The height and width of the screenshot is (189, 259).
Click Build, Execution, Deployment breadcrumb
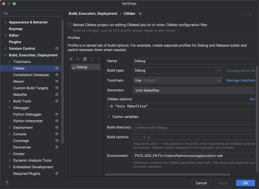(x=93, y=14)
